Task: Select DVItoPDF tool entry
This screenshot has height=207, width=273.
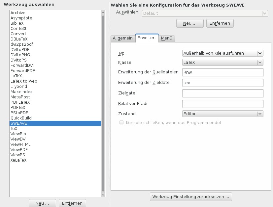Action: (55, 50)
